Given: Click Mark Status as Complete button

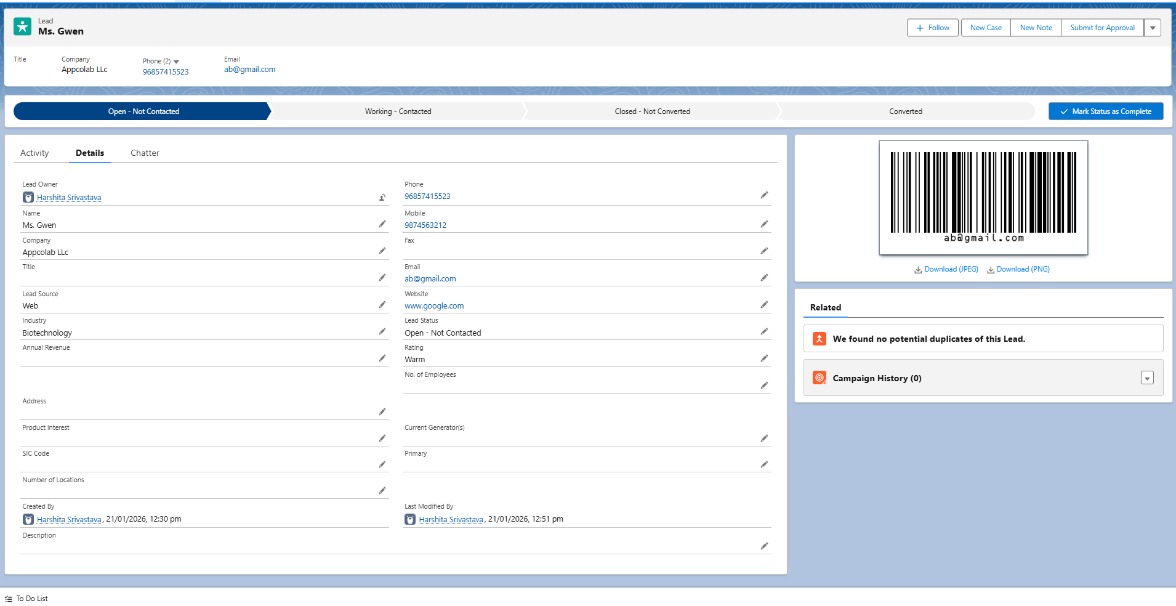Looking at the screenshot, I should pyautogui.click(x=1105, y=111).
